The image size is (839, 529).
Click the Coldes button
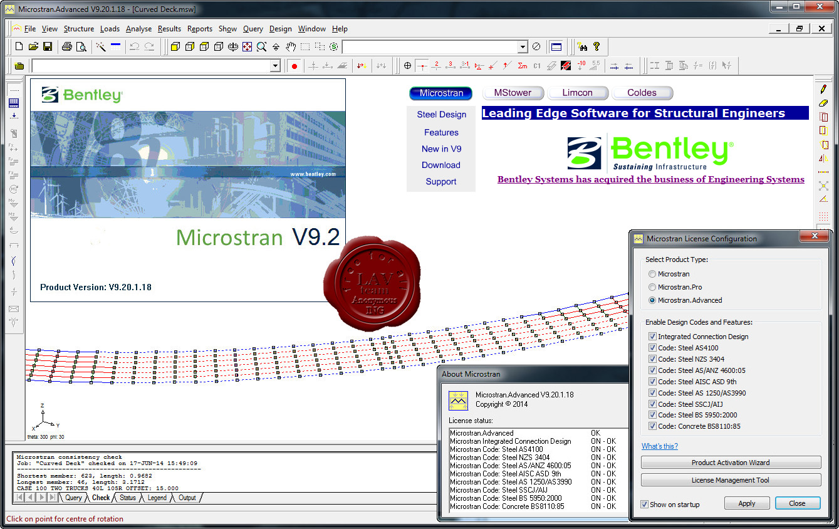pyautogui.click(x=642, y=93)
